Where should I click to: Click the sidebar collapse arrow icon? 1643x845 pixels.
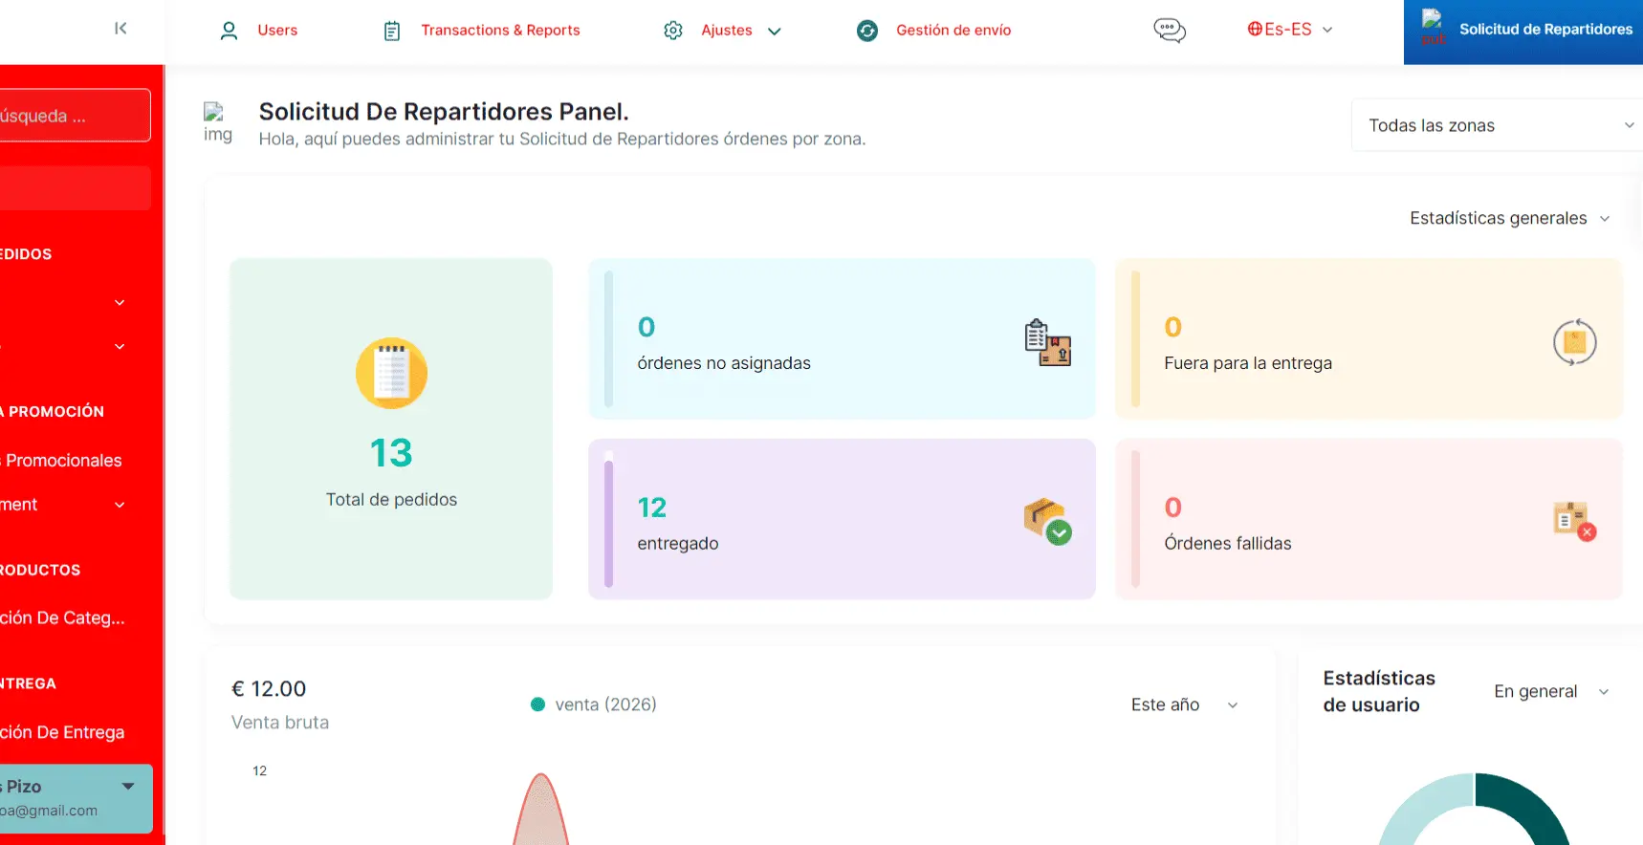pyautogui.click(x=120, y=29)
